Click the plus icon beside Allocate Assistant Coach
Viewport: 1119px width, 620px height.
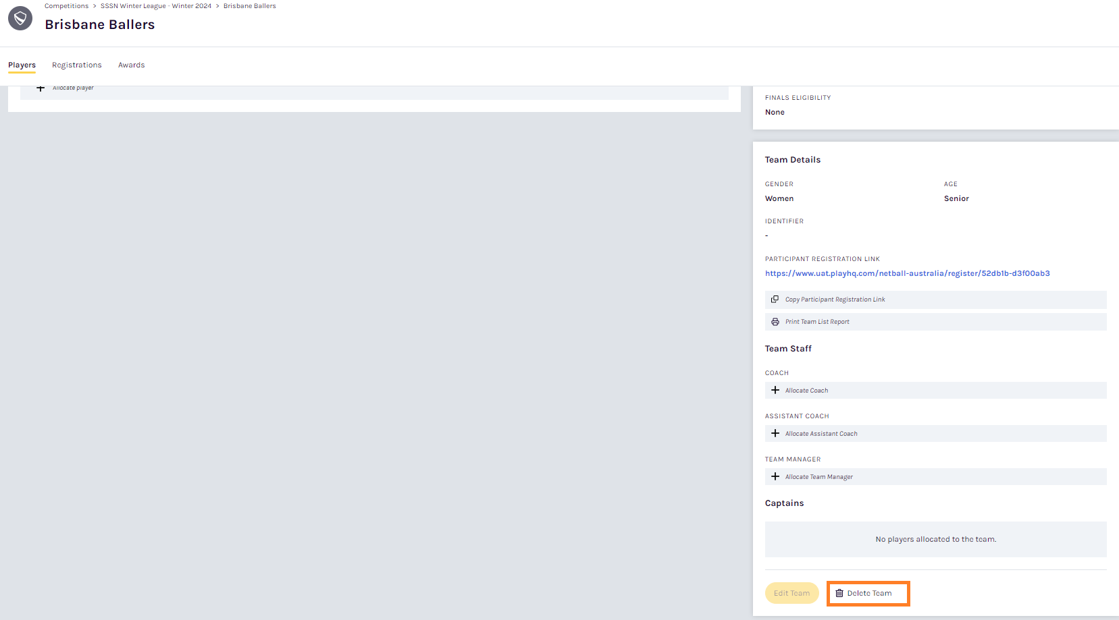[x=775, y=434]
